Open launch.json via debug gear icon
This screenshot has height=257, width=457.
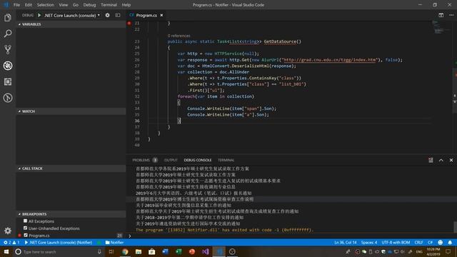(x=108, y=15)
